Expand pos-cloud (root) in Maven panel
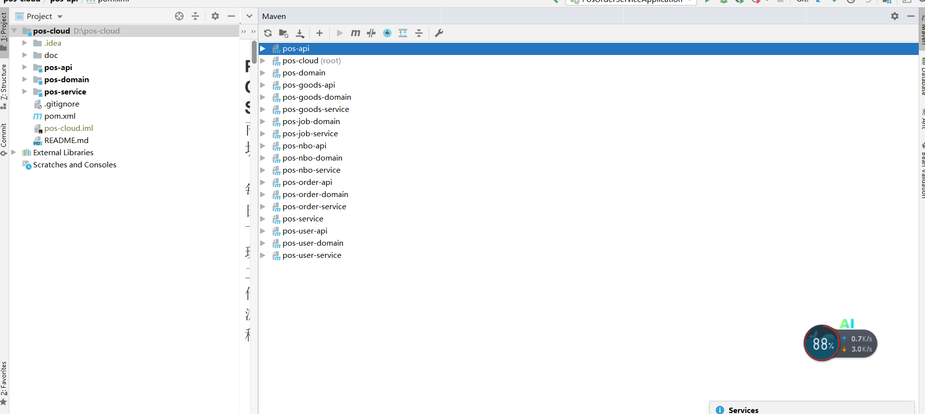The height and width of the screenshot is (414, 925). [263, 61]
